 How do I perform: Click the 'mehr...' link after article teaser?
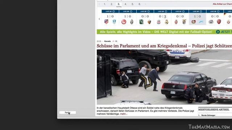click(x=124, y=114)
